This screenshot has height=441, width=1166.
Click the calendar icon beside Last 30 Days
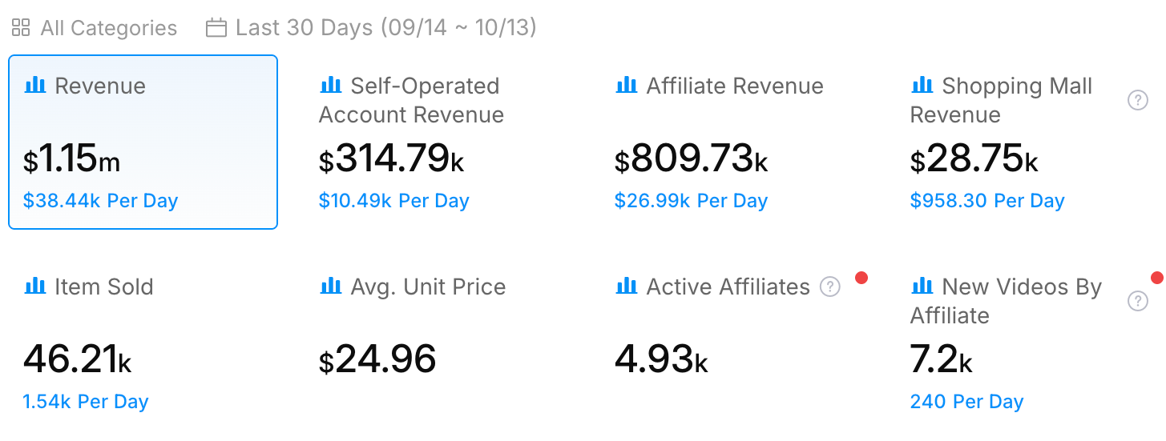point(216,28)
